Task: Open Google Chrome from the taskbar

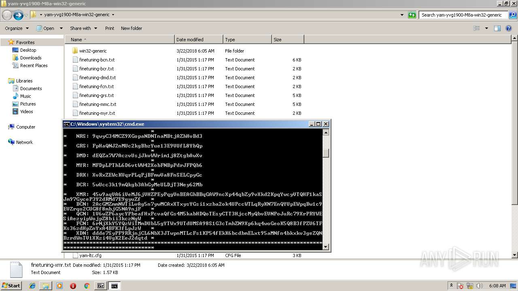Action: pos(87,286)
